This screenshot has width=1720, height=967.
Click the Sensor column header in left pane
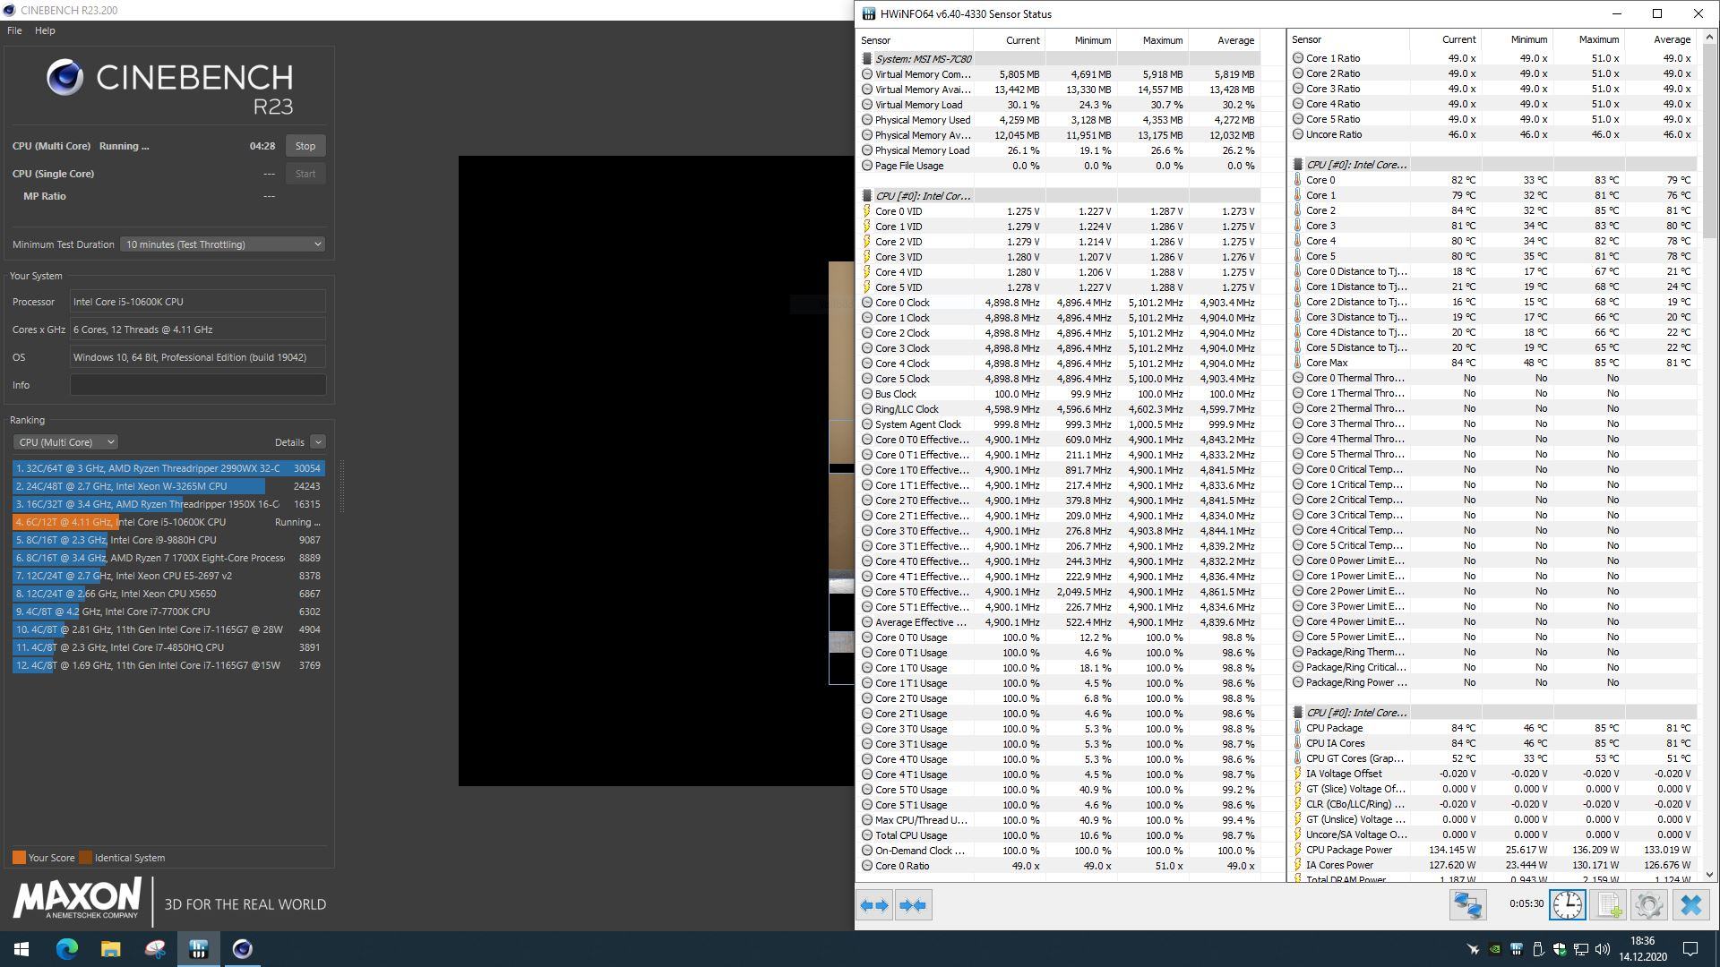915,40
